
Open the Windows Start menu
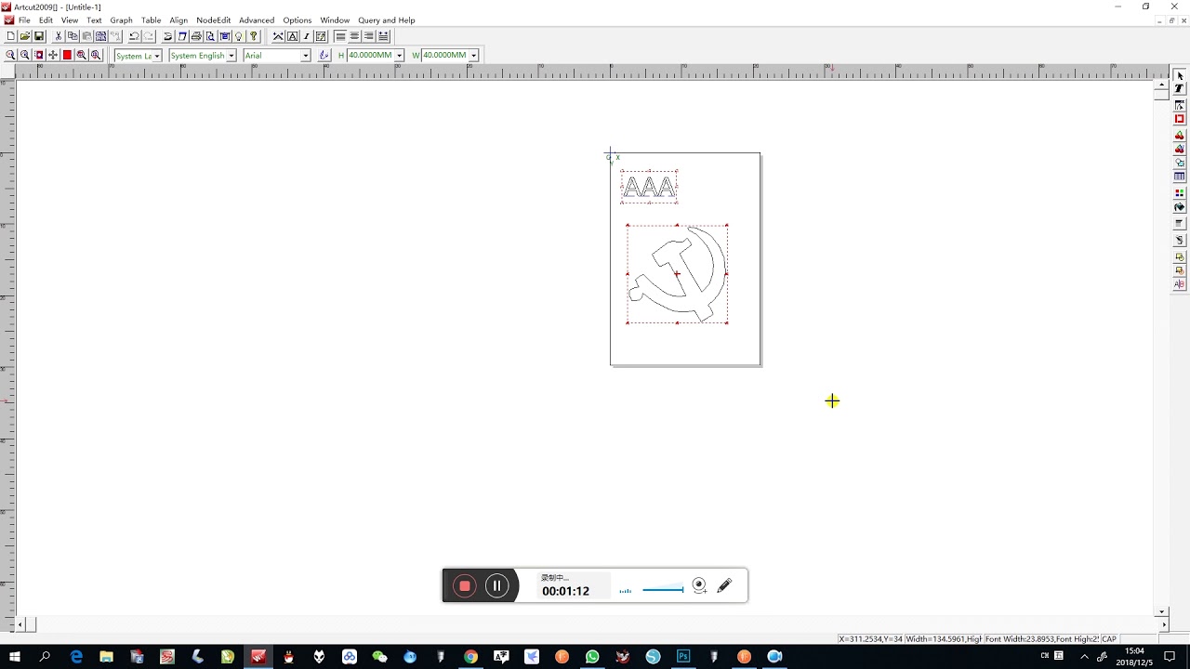15,656
